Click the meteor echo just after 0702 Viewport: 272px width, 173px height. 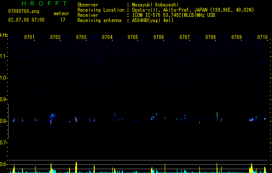pos(52,119)
